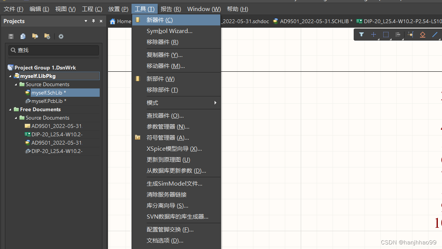Viewport: 442px width, 249px height.
Task: Open the Window (W) menu
Action: [x=204, y=9]
